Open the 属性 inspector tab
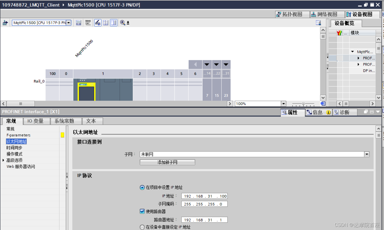Viewport: 384px width, 230px height. [293, 112]
